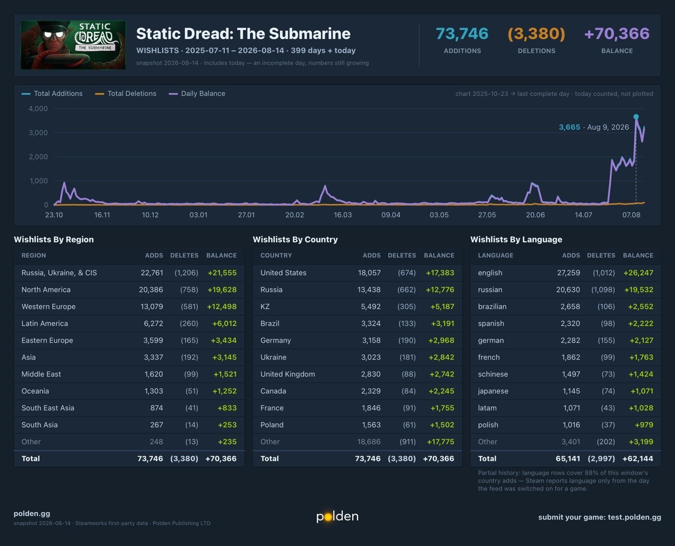The image size is (675, 546).
Task: Select the Wishlists By Country heading
Action: point(295,239)
